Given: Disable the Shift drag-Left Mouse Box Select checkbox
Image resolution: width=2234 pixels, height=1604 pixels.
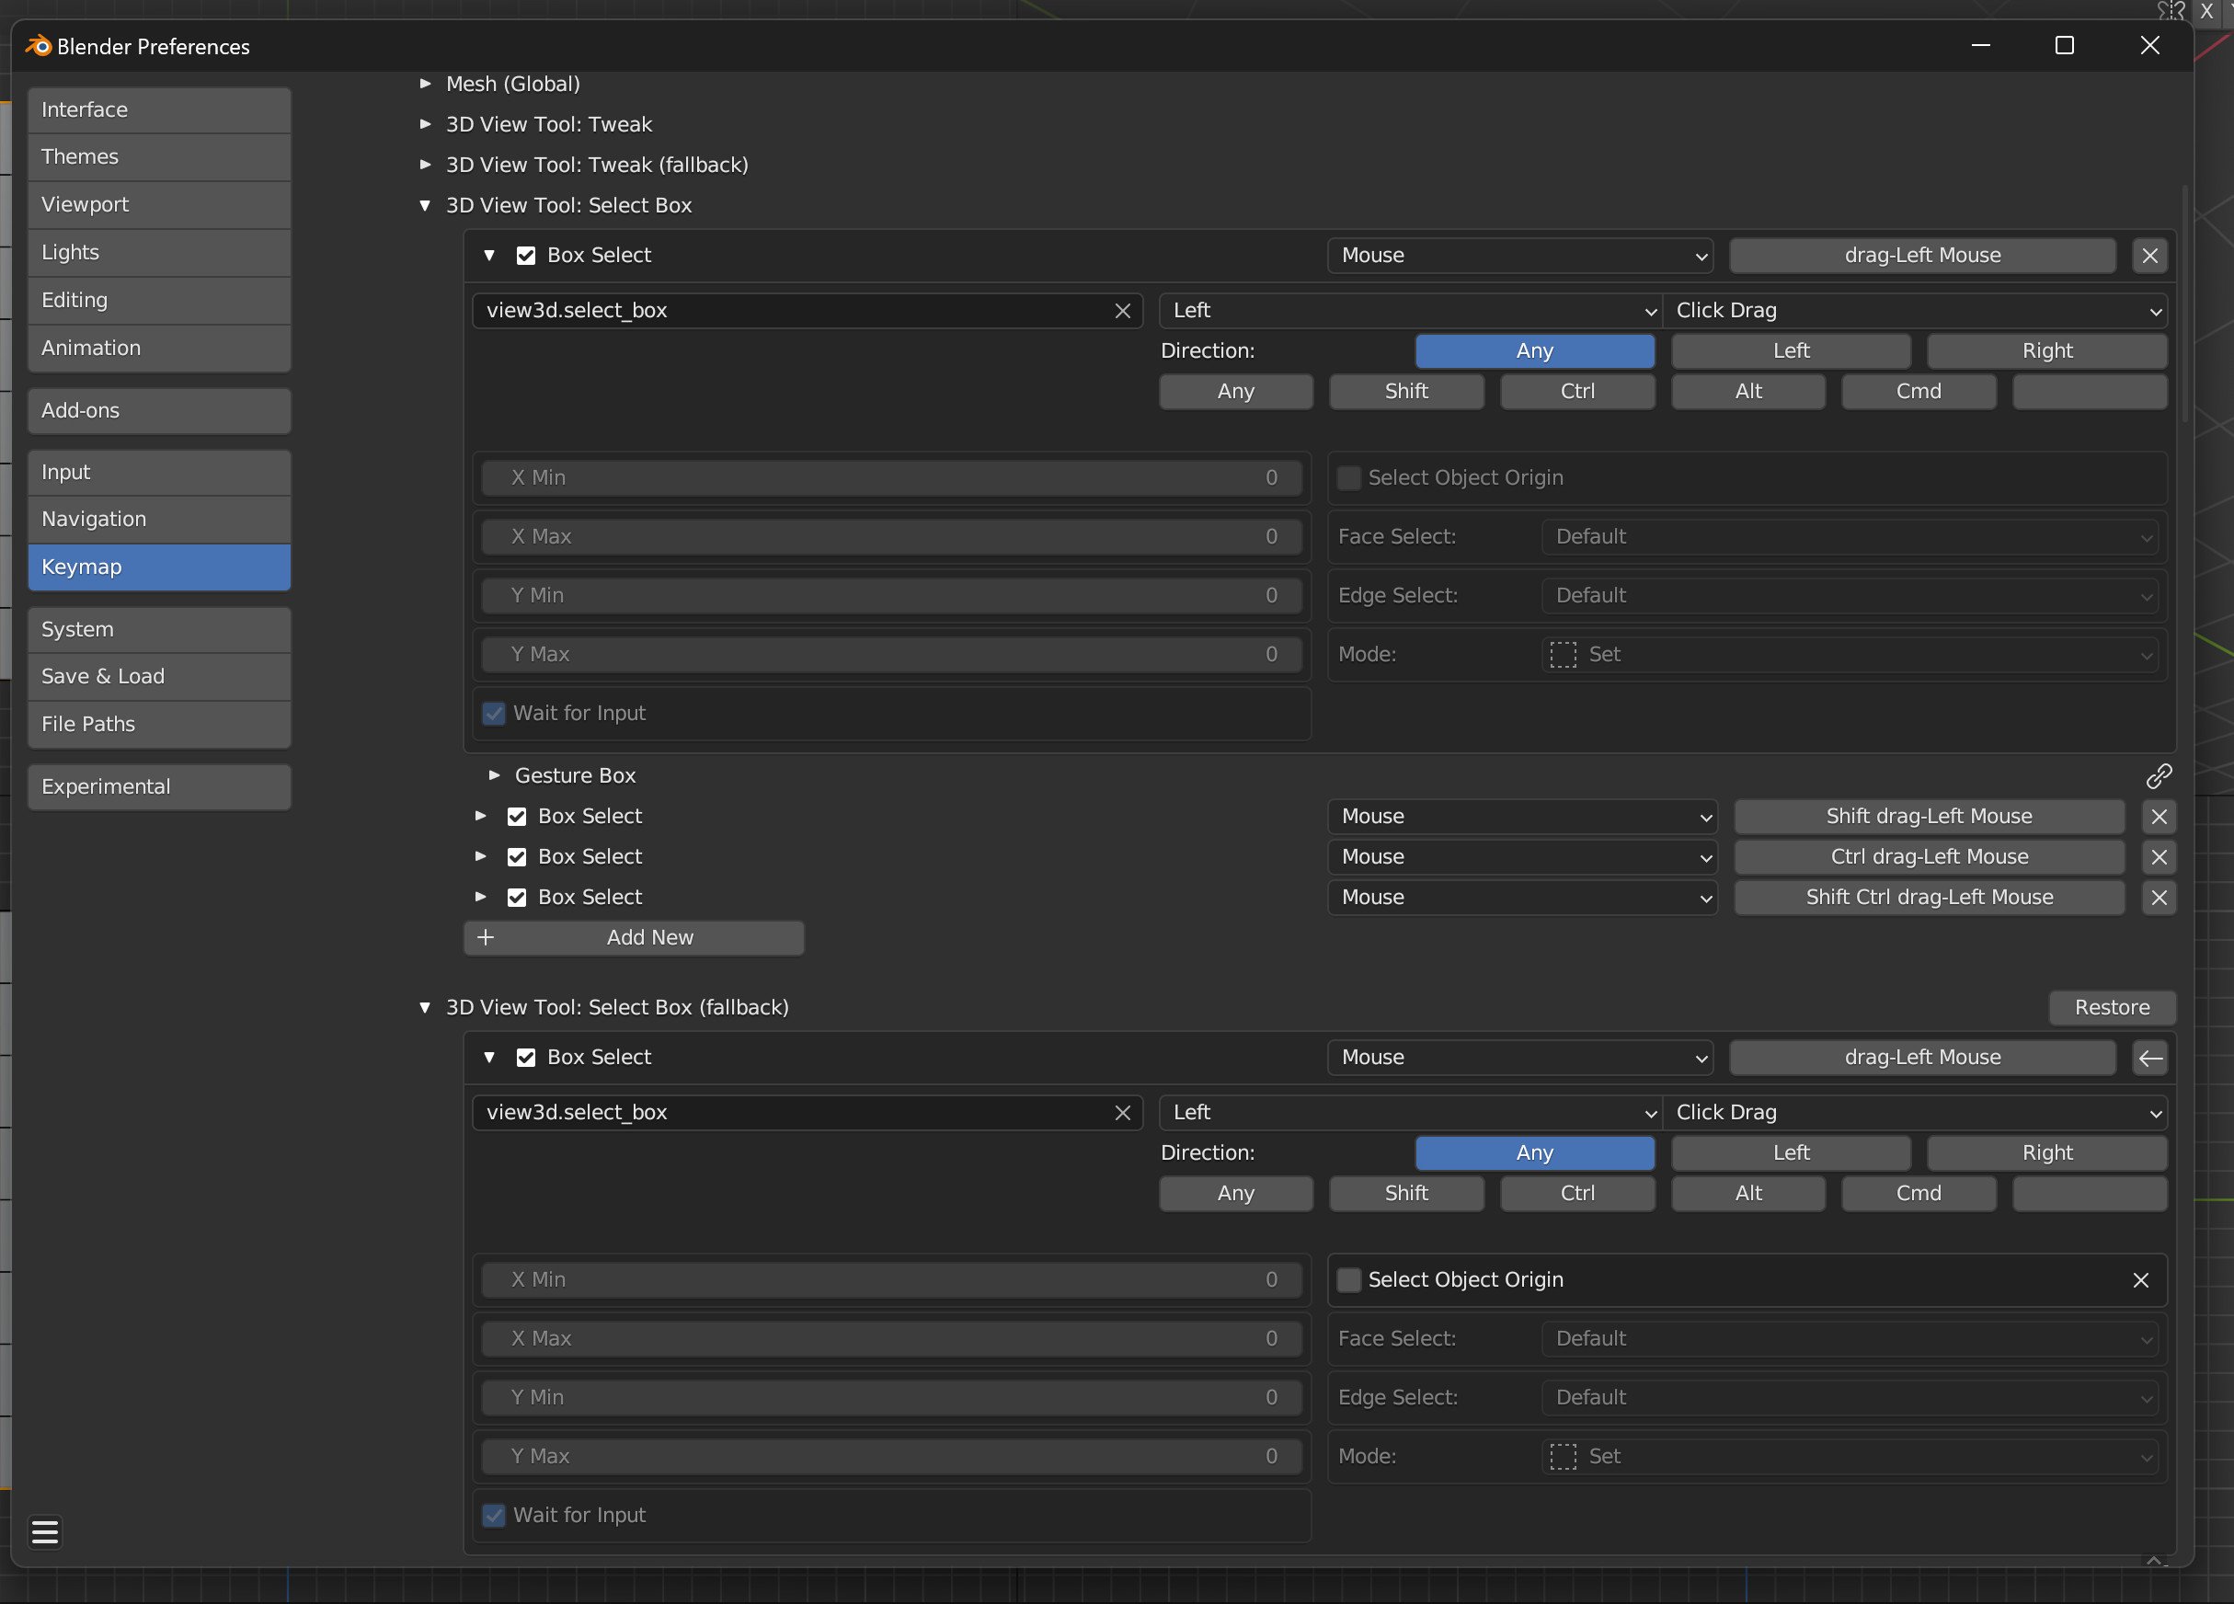Looking at the screenshot, I should click(x=517, y=817).
